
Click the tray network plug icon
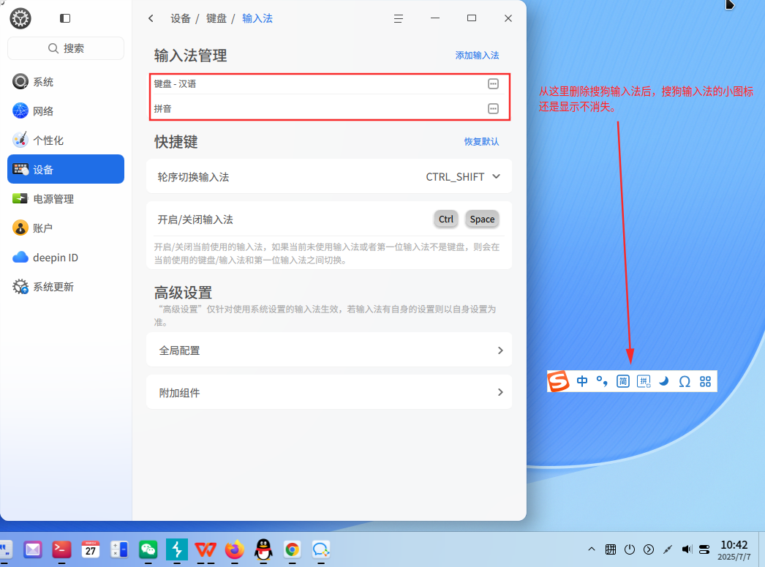(x=668, y=549)
